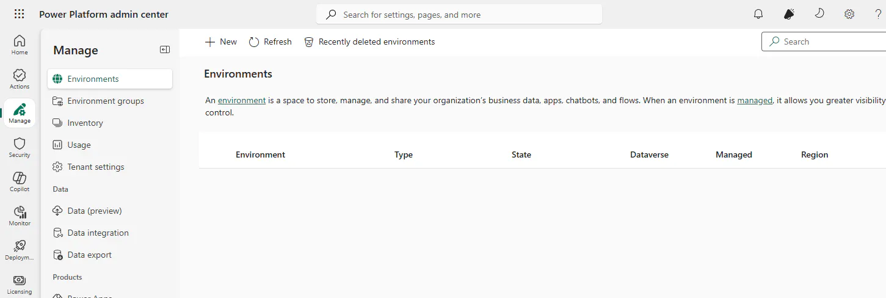Open Licensing in left rail
Viewport: 886px width, 298px height.
(x=20, y=284)
